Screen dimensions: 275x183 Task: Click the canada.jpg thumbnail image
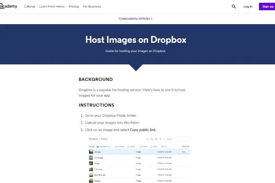coord(91,157)
